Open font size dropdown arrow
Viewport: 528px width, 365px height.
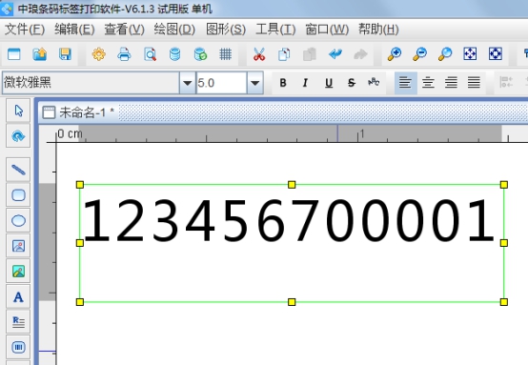pos(254,83)
